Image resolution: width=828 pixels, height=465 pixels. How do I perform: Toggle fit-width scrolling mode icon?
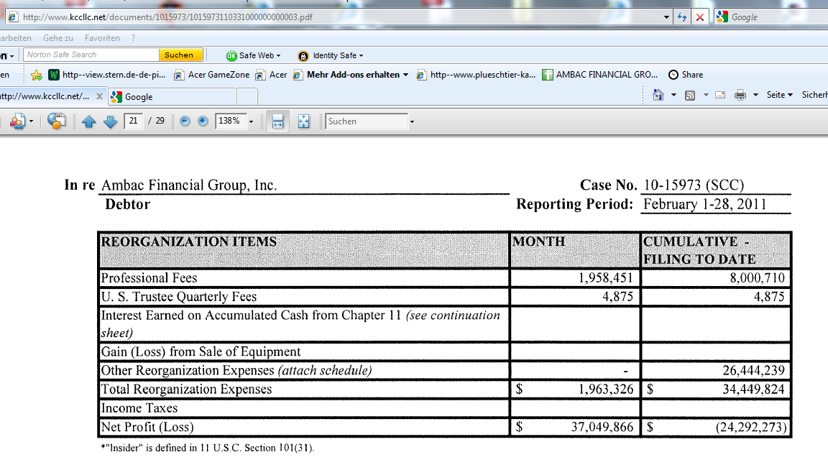point(277,121)
